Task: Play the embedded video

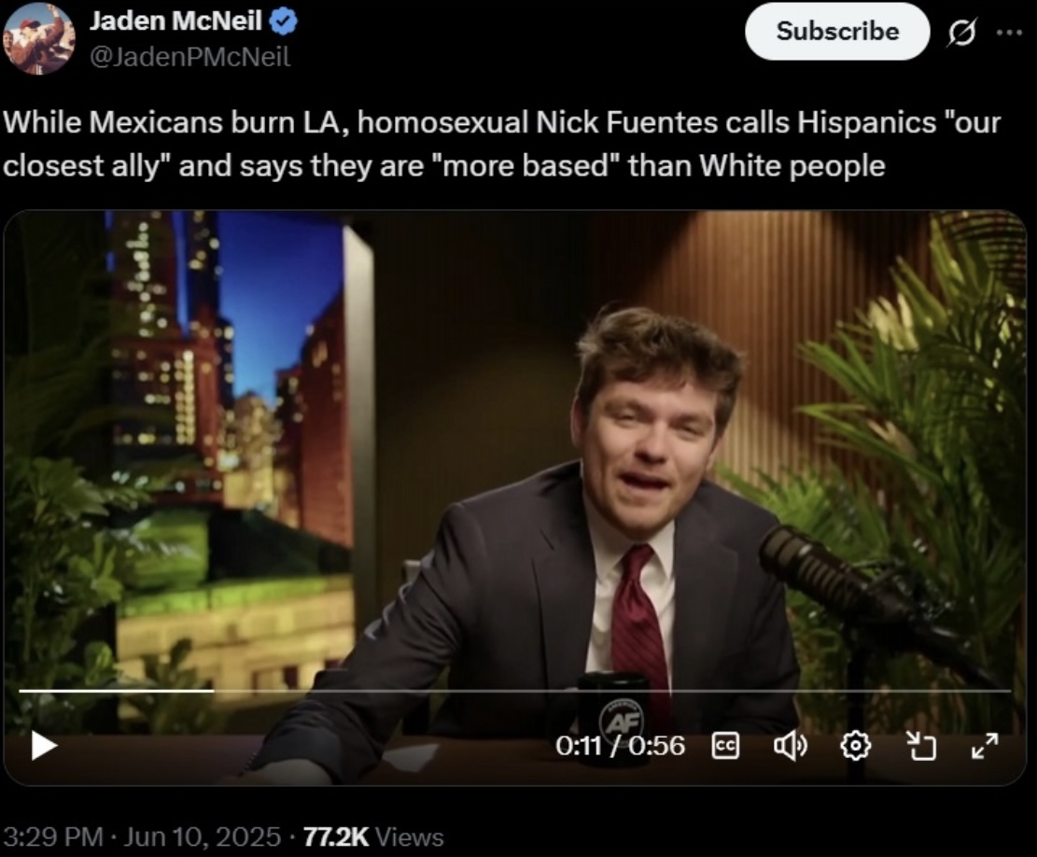Action: (45, 746)
